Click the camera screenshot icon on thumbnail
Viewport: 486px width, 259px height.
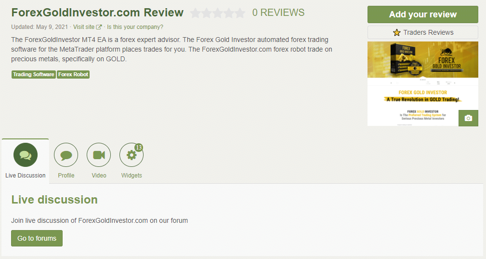tap(468, 118)
